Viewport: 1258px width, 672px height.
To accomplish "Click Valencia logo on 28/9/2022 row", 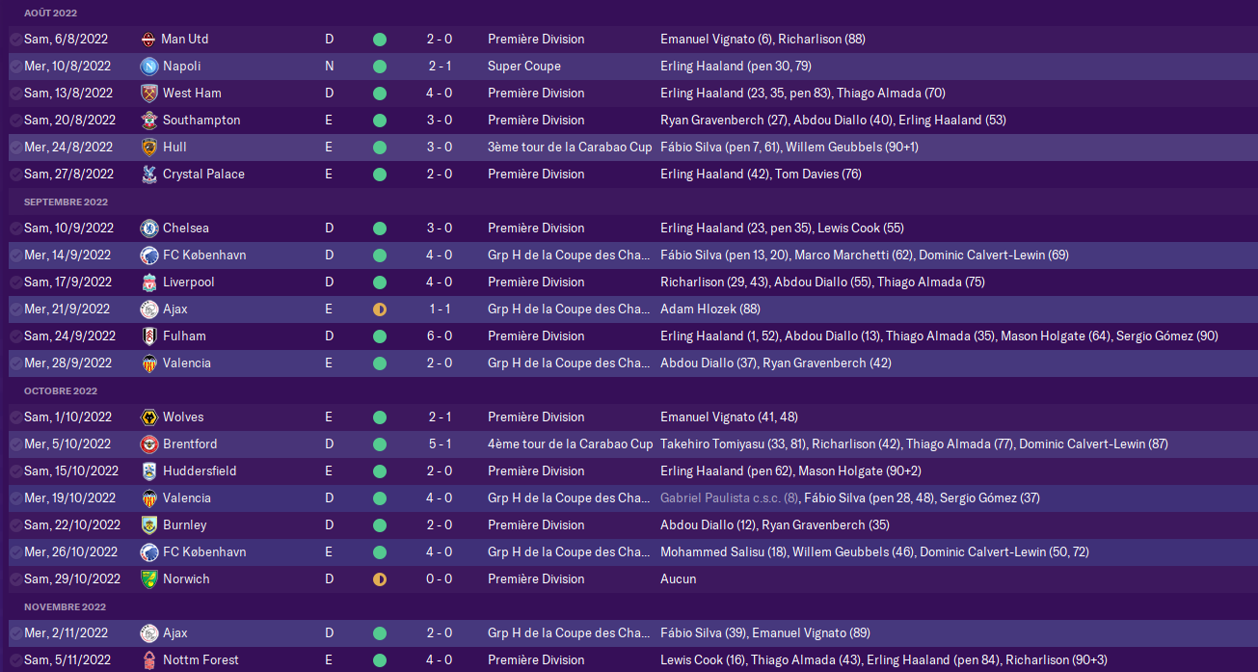I will click(149, 363).
